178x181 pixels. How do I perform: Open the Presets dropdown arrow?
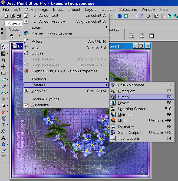pos(19,36)
